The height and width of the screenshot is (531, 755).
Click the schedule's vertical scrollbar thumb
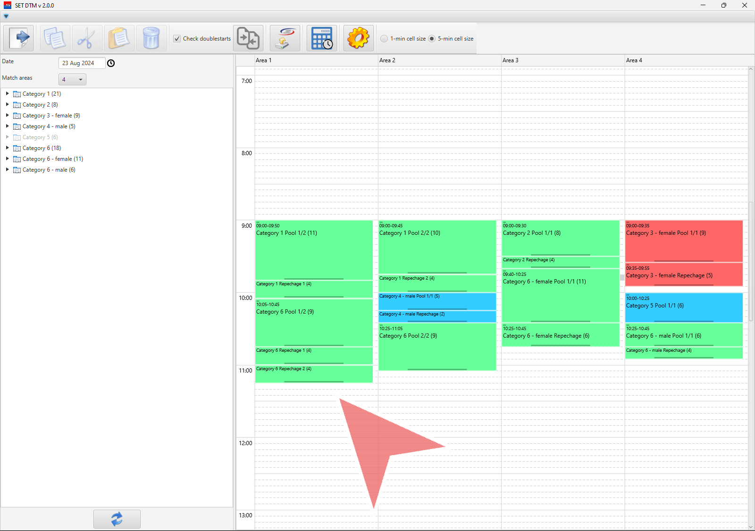point(751,261)
